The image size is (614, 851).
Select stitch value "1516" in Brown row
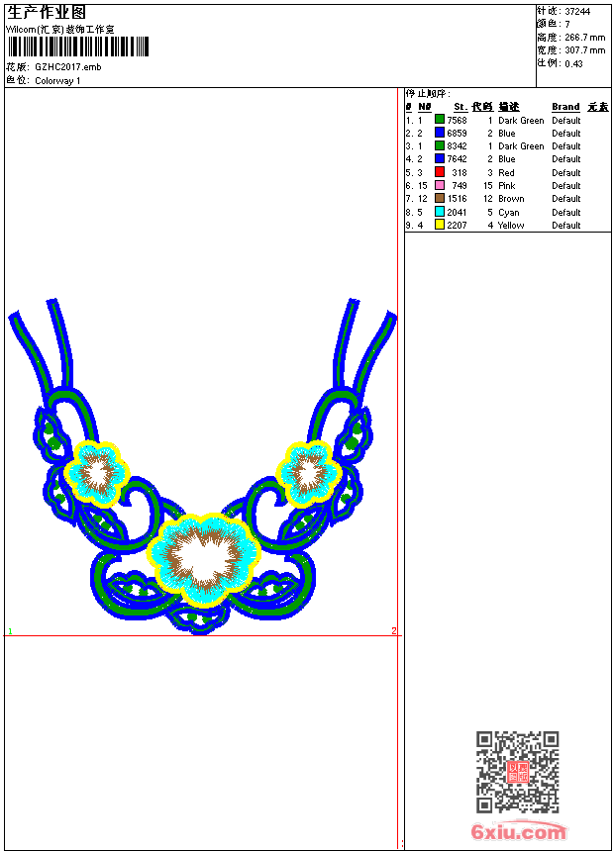pyautogui.click(x=457, y=199)
